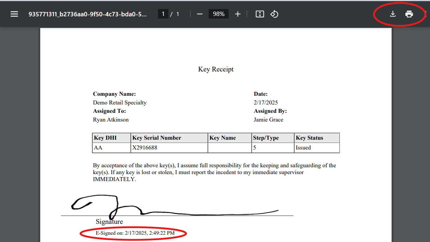This screenshot has height=242, width=430.
Task: Select the name 'Ryan Atkinson'
Action: coord(111,120)
